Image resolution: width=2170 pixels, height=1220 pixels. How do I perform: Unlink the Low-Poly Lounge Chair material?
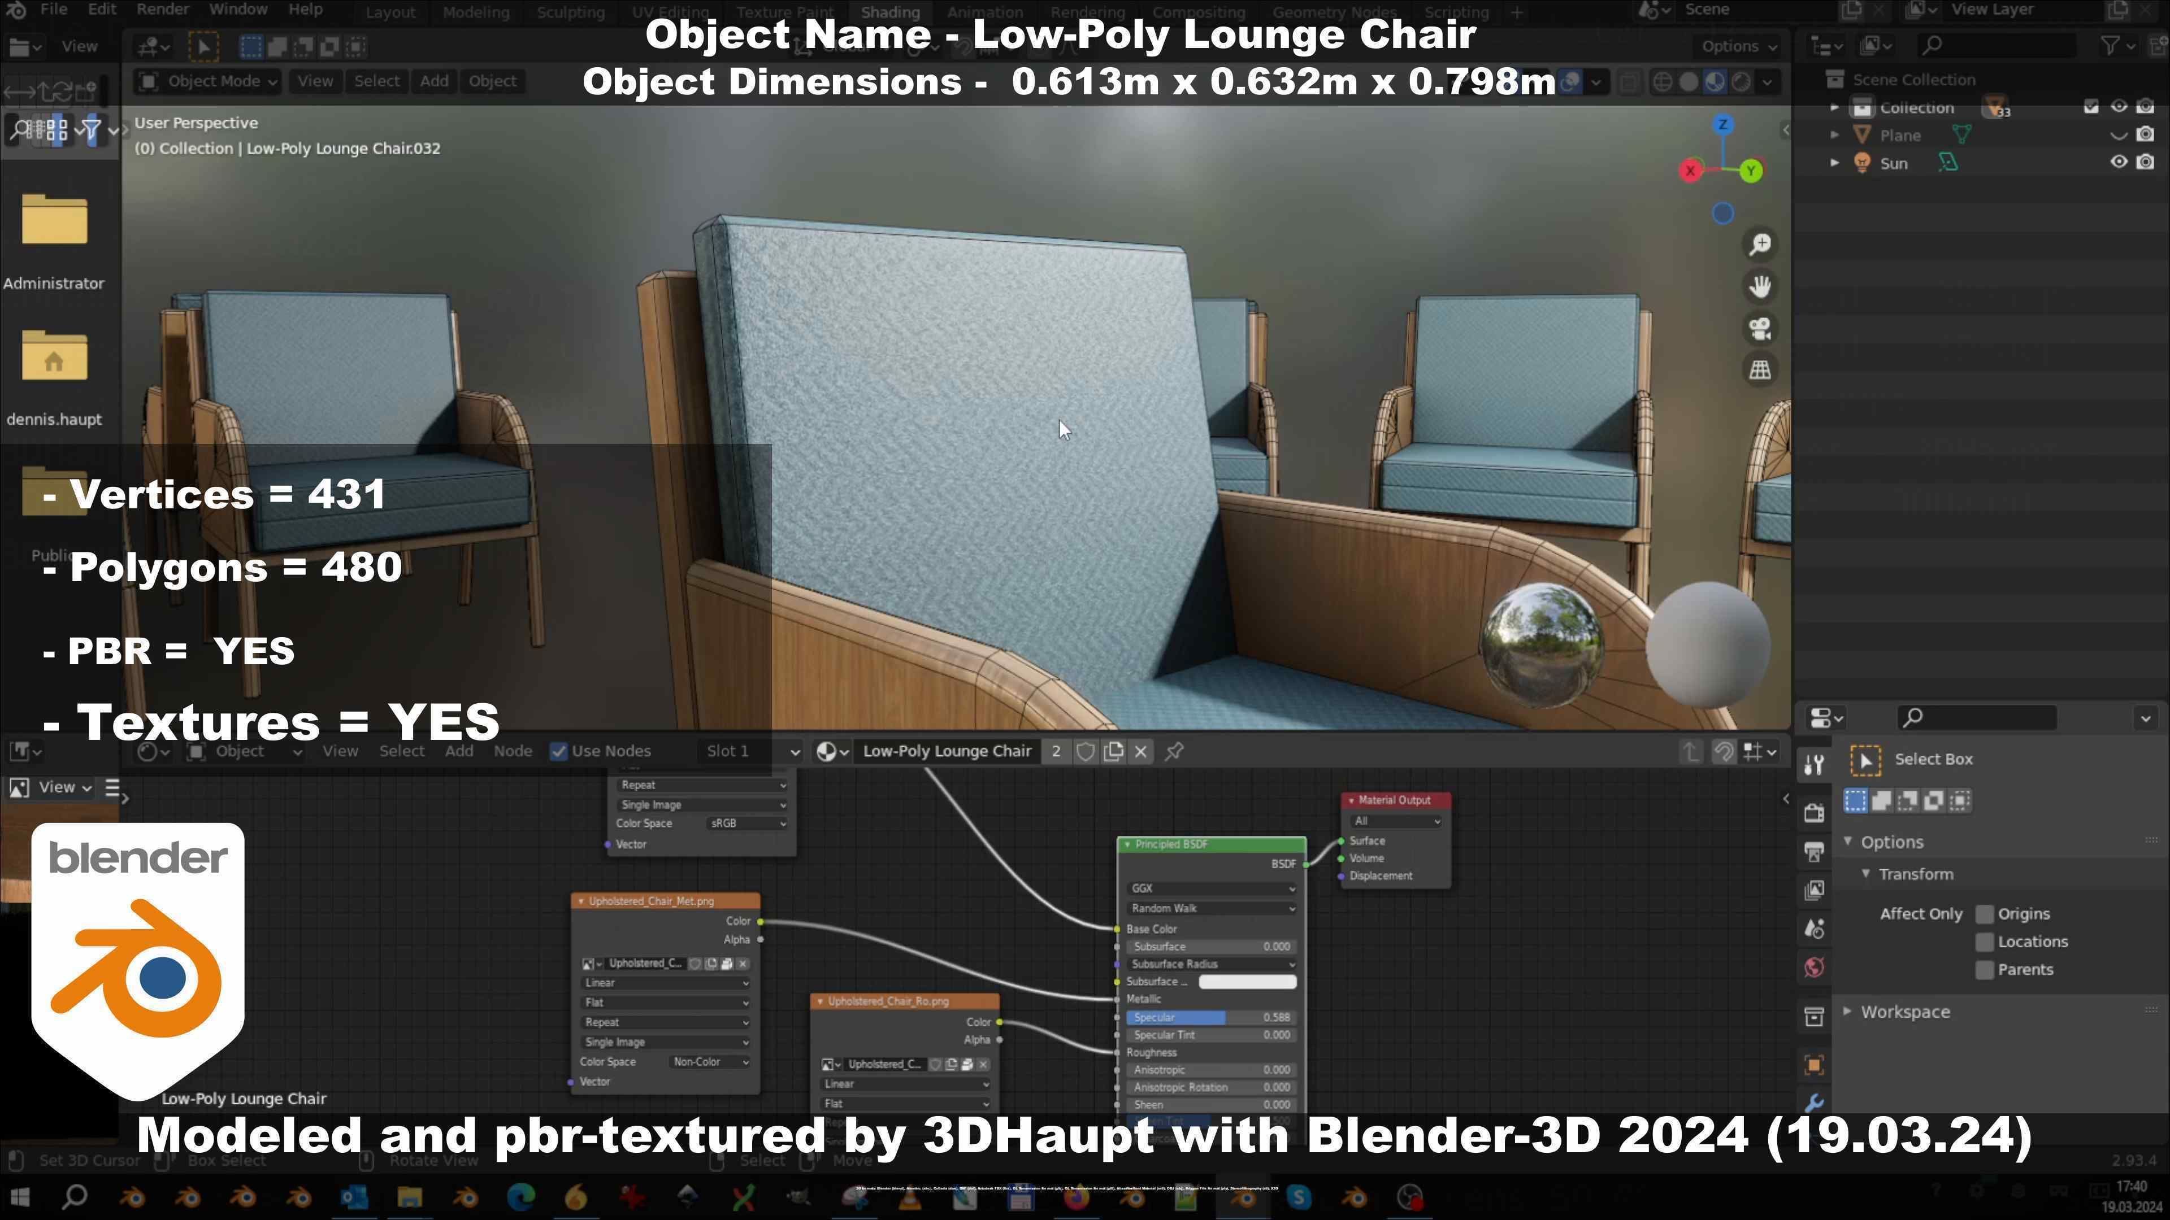1140,752
